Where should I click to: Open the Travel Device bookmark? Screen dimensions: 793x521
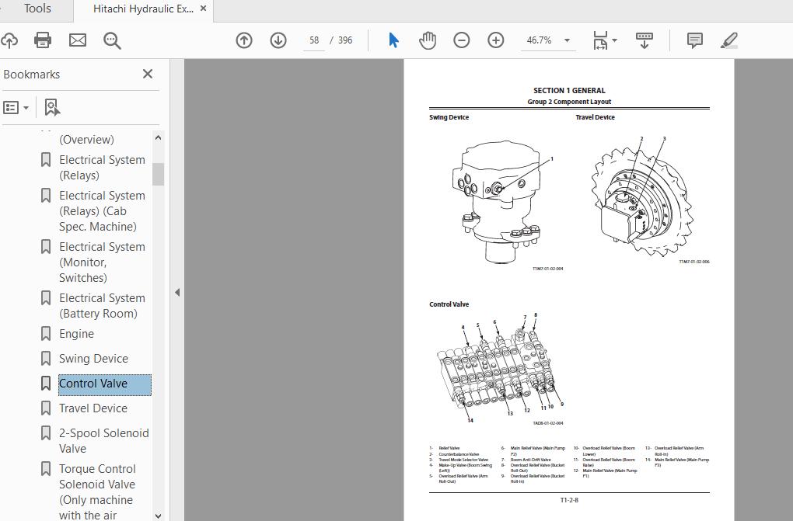[93, 408]
